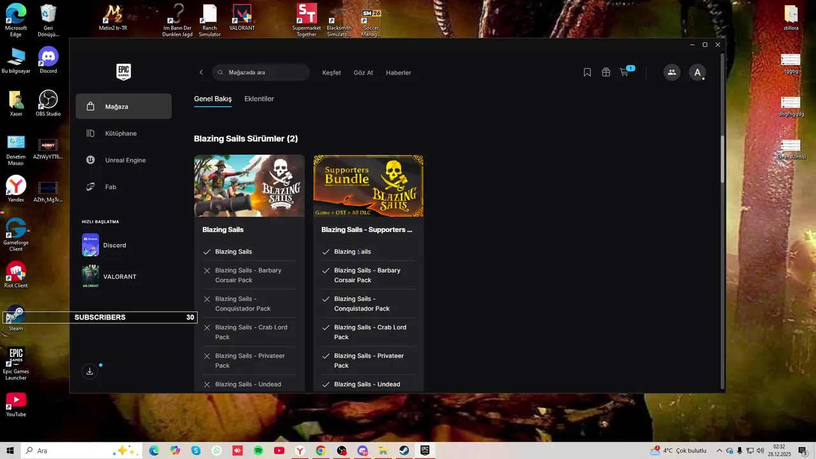Open Unreal Engine in sidebar
The image size is (816, 459).
(124, 160)
